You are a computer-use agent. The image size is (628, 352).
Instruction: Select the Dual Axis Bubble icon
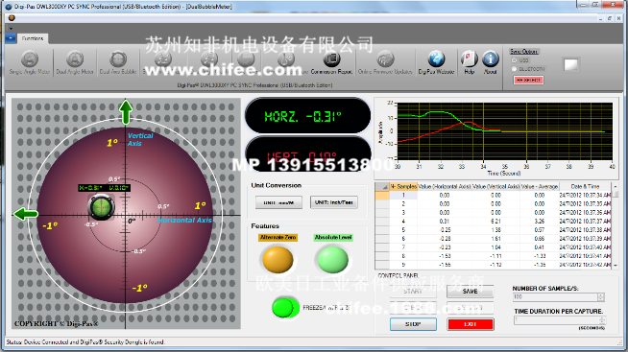pos(118,62)
